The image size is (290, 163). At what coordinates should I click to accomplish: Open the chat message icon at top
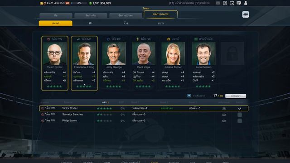[239, 3]
